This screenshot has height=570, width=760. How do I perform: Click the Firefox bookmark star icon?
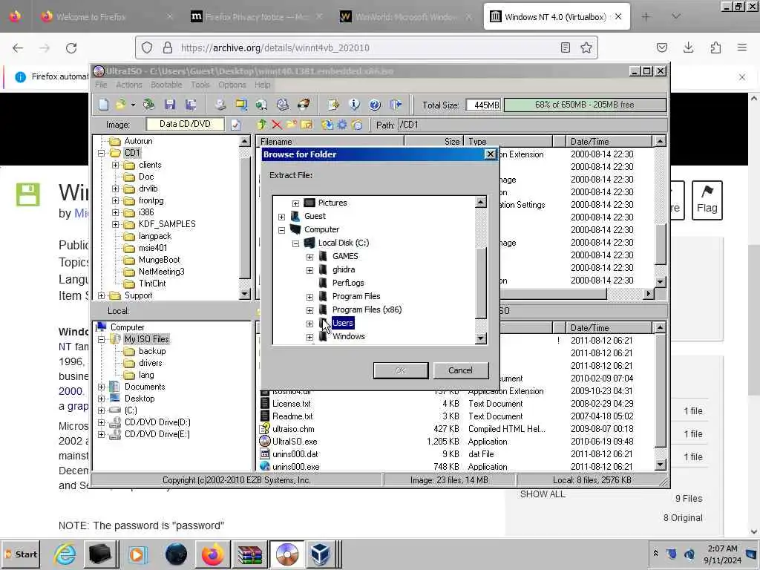pyautogui.click(x=586, y=47)
